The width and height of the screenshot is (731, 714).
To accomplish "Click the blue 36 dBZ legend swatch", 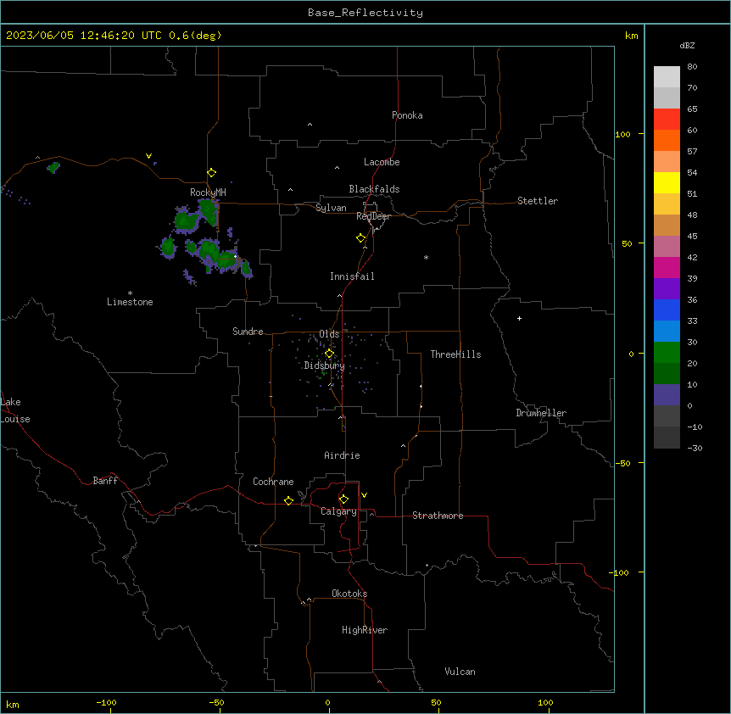I will click(x=667, y=310).
